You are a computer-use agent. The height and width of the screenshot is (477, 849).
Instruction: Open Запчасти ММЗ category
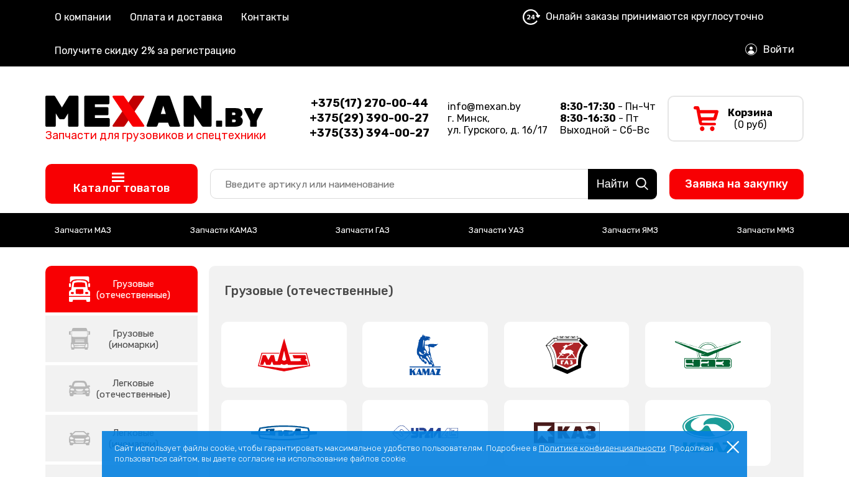click(x=766, y=230)
